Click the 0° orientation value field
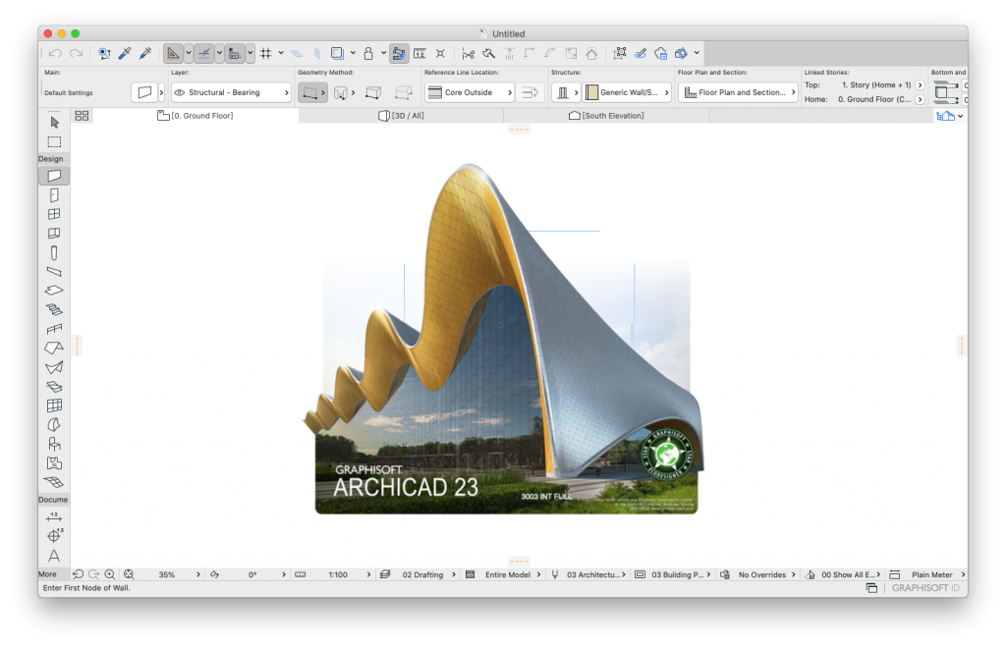 pos(252,574)
